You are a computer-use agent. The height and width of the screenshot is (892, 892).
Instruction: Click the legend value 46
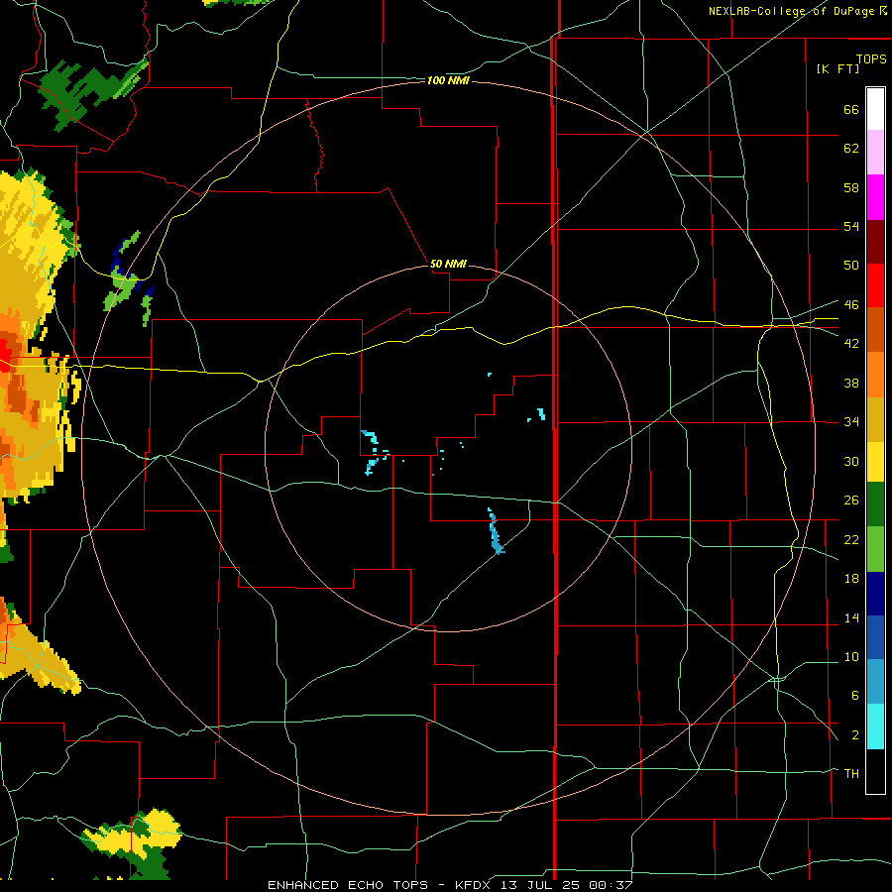[x=851, y=304]
